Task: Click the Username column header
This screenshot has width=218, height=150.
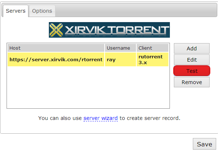Action: coord(120,48)
